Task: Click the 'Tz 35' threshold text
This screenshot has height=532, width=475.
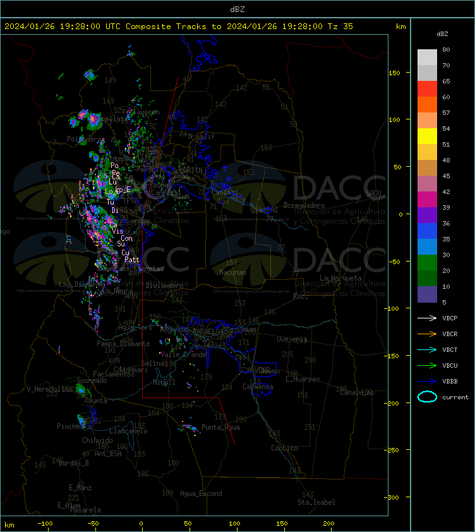Action: 340,27
